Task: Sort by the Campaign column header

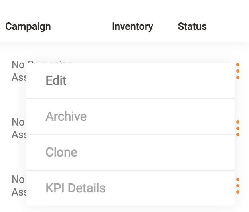Action: tap(28, 27)
